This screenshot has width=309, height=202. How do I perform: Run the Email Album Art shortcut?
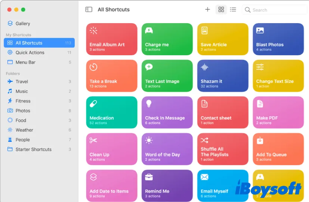pos(111,39)
